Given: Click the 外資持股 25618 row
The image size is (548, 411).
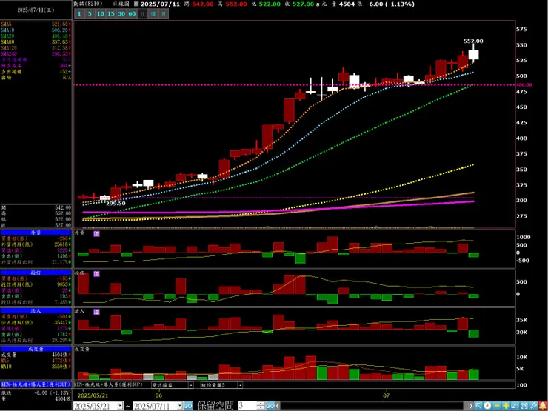Looking at the screenshot, I should 36,244.
